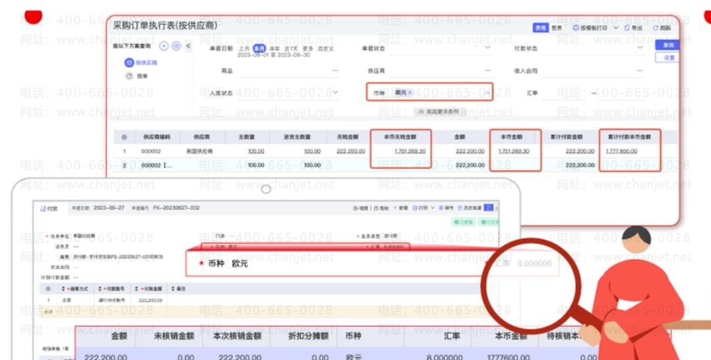Open the 设置 button under 查询
This screenshot has height=360, width=711.
pyautogui.click(x=668, y=57)
